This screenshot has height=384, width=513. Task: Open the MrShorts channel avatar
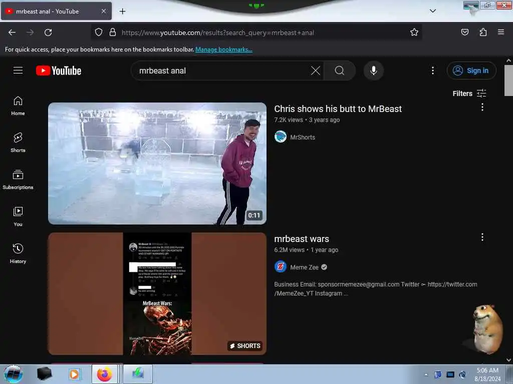(x=281, y=137)
